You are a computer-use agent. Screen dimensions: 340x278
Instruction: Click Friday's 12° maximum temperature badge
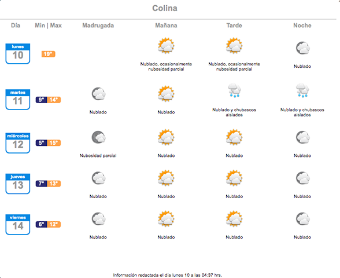pyautogui.click(x=54, y=224)
